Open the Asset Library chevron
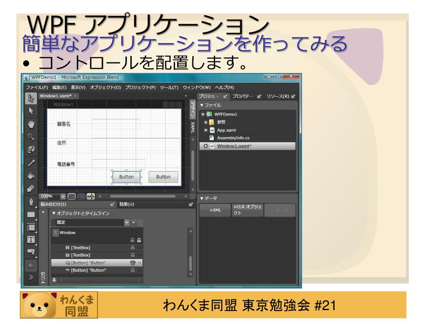Viewport: 432px width, 324px height. click(31, 277)
